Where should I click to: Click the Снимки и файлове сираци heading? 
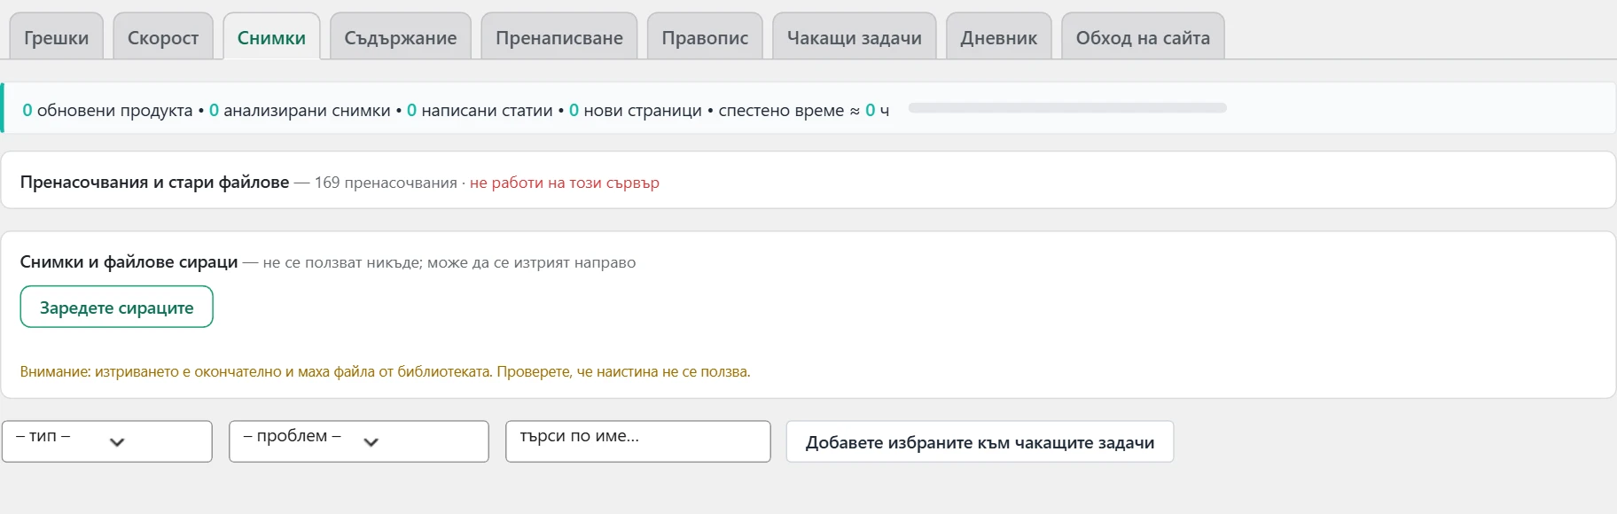click(x=129, y=261)
